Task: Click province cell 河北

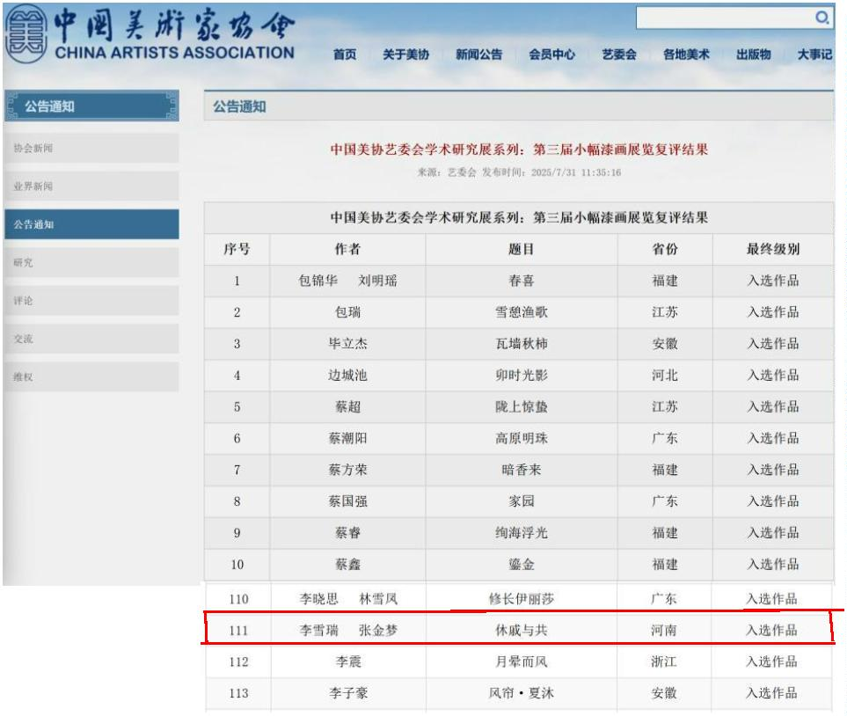Action: [x=665, y=375]
